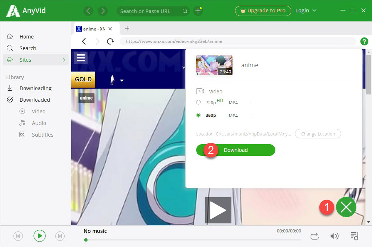The width and height of the screenshot is (372, 247).
Task: Skip to next track in player
Action: [60, 236]
